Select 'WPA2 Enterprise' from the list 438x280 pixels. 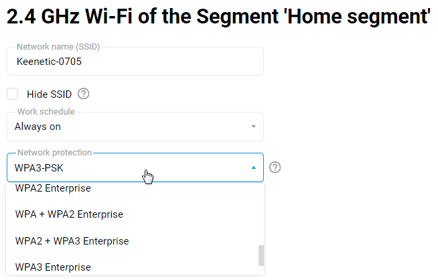click(53, 189)
